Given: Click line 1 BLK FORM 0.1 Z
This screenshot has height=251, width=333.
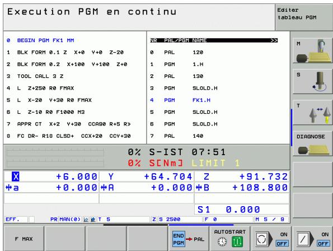Looking at the screenshot, I should click(x=65, y=52).
